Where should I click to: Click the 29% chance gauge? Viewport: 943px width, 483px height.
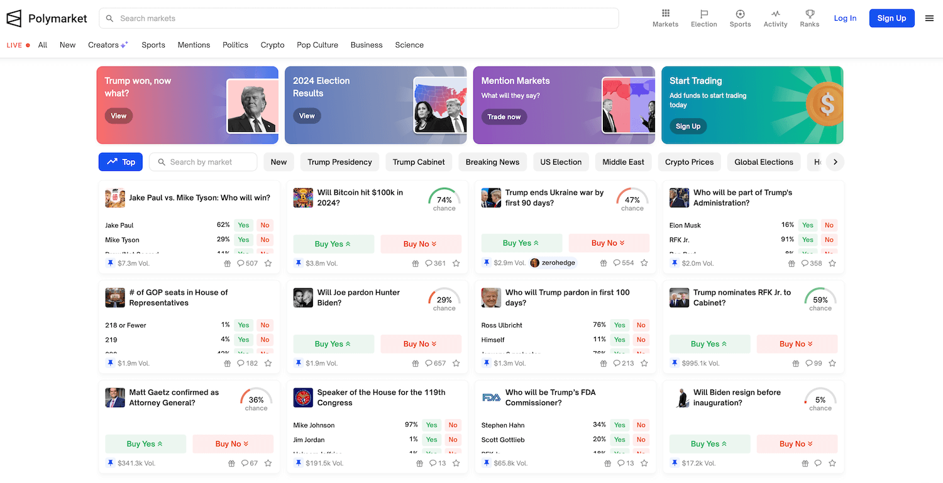(444, 300)
